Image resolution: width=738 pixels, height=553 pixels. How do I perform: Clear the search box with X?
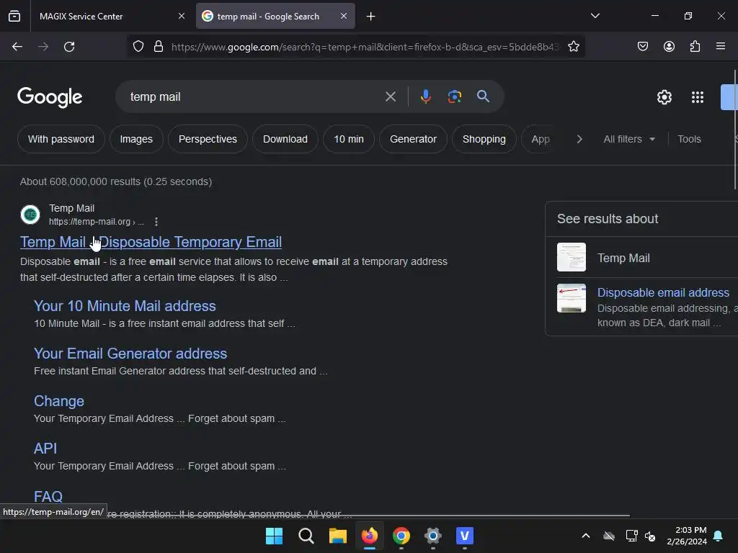[x=390, y=97]
